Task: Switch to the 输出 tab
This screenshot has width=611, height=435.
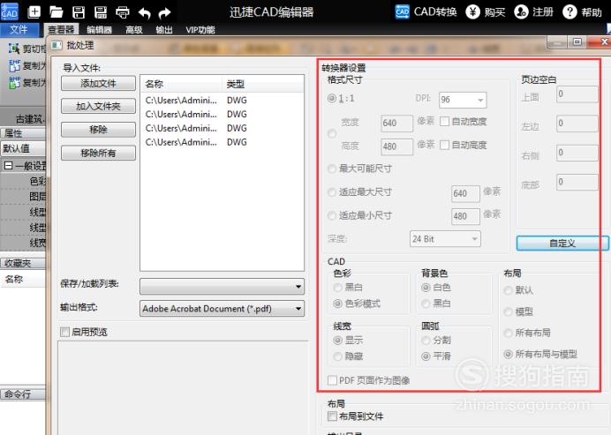Action: pyautogui.click(x=164, y=30)
